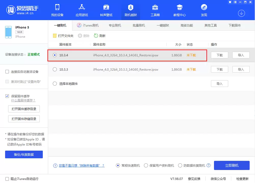Screen dimensions: 255x183
Task: Click help question mark beside 防数据恢复刷机
Action: 208,165
